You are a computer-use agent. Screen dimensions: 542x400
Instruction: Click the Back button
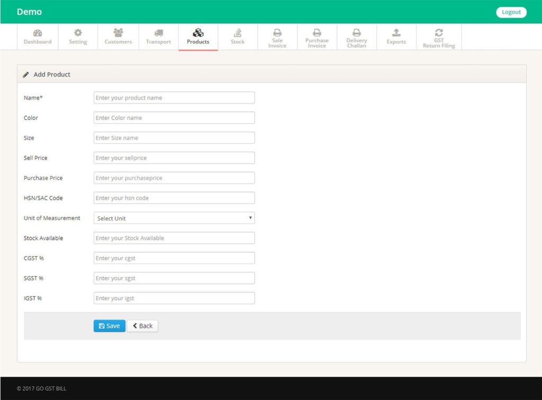[142, 325]
